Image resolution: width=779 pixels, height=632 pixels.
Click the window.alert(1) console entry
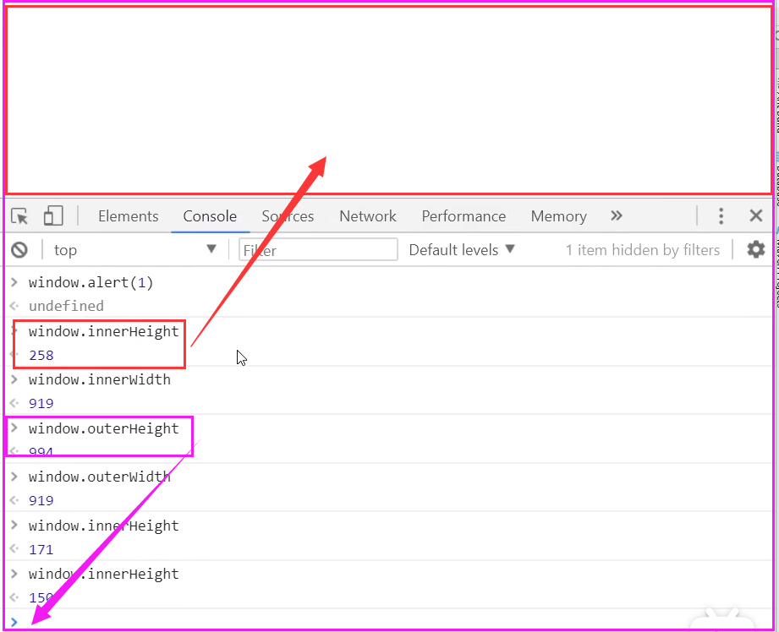click(x=91, y=282)
